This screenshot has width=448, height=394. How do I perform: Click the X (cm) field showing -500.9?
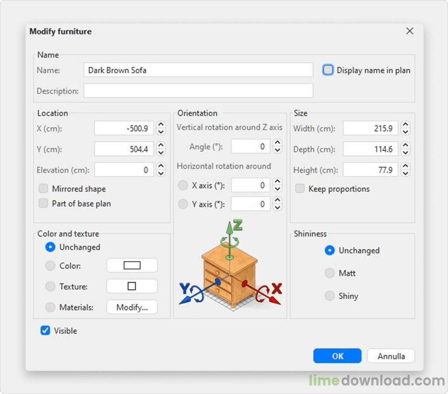coord(124,128)
